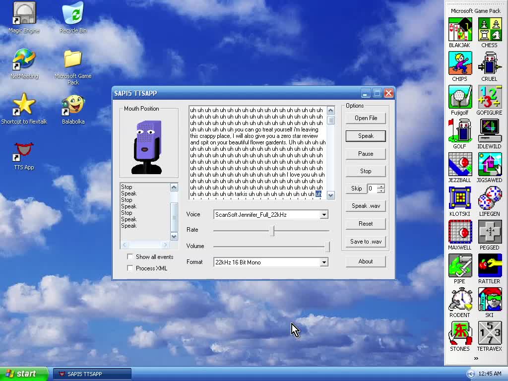This screenshot has height=381, width=508.
Task: Click the text box scrollbar down arrow
Action: coord(330,195)
